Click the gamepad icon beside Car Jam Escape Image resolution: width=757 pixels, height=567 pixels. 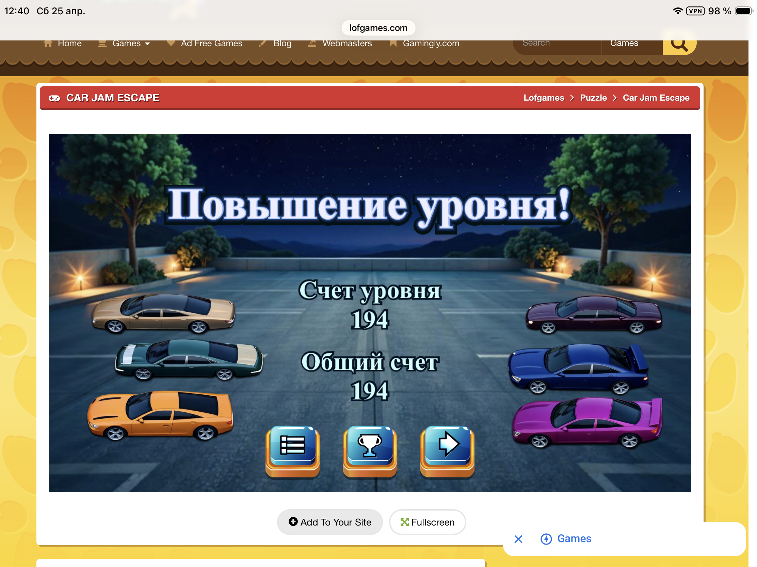(x=54, y=98)
